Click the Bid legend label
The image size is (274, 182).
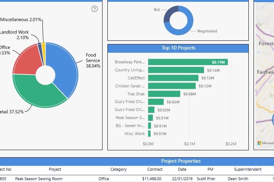[157, 9]
